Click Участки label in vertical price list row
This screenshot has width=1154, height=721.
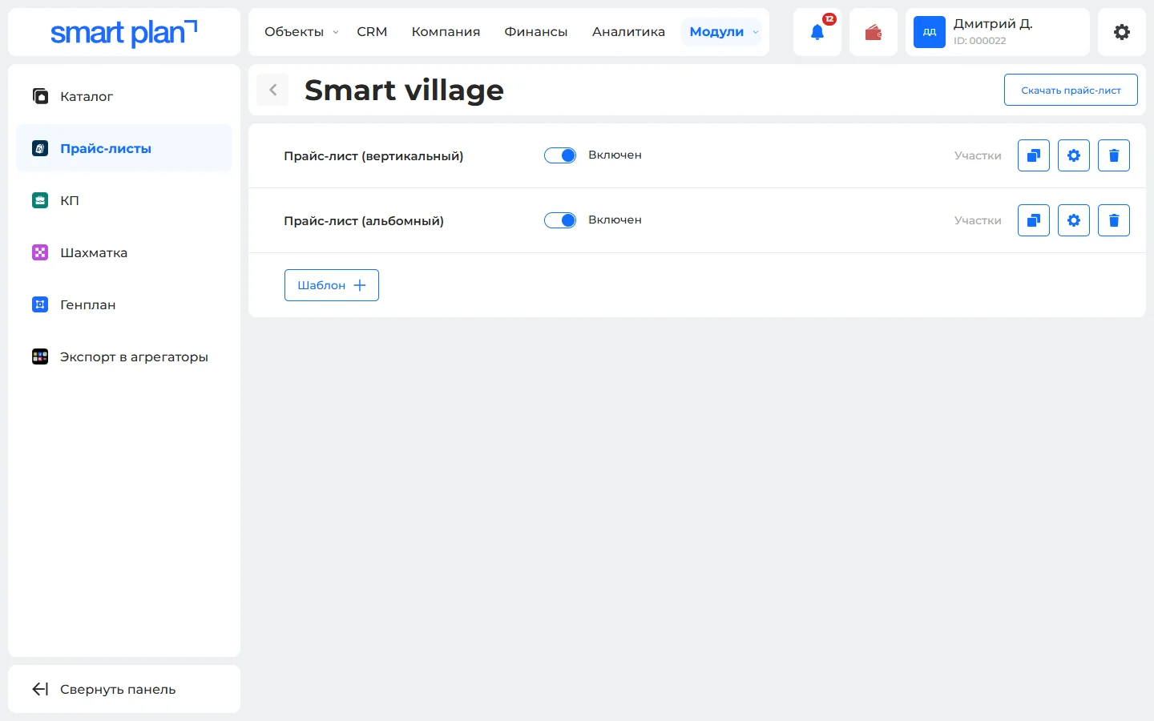978,155
